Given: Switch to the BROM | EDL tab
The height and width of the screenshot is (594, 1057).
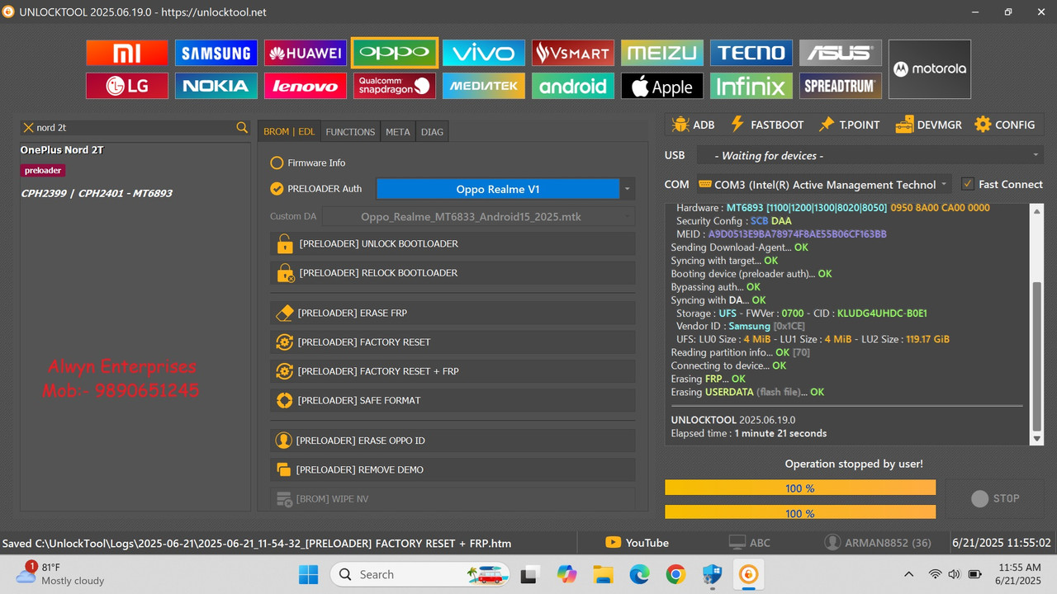Looking at the screenshot, I should coord(289,132).
